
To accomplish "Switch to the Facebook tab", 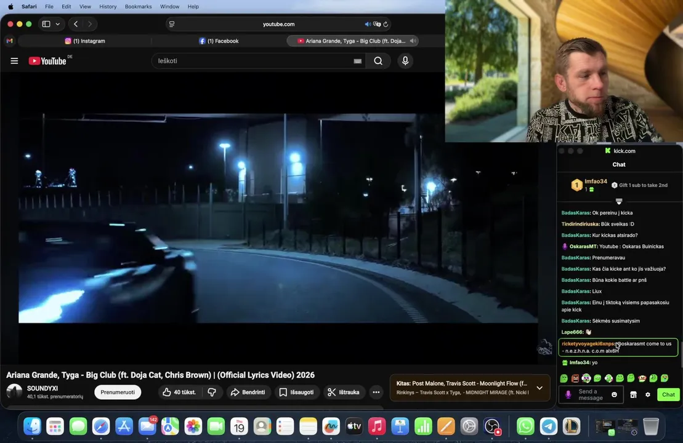I will [219, 41].
